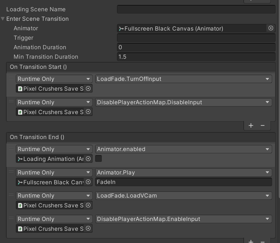Open Runtime Only dropdown for LoadFade.TurnOffInput
Screen dimensions: 280x243
(x=54, y=79)
